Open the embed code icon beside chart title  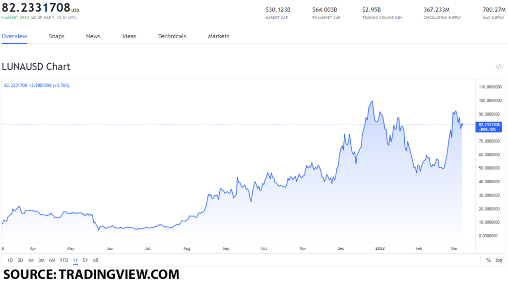pyautogui.click(x=499, y=67)
